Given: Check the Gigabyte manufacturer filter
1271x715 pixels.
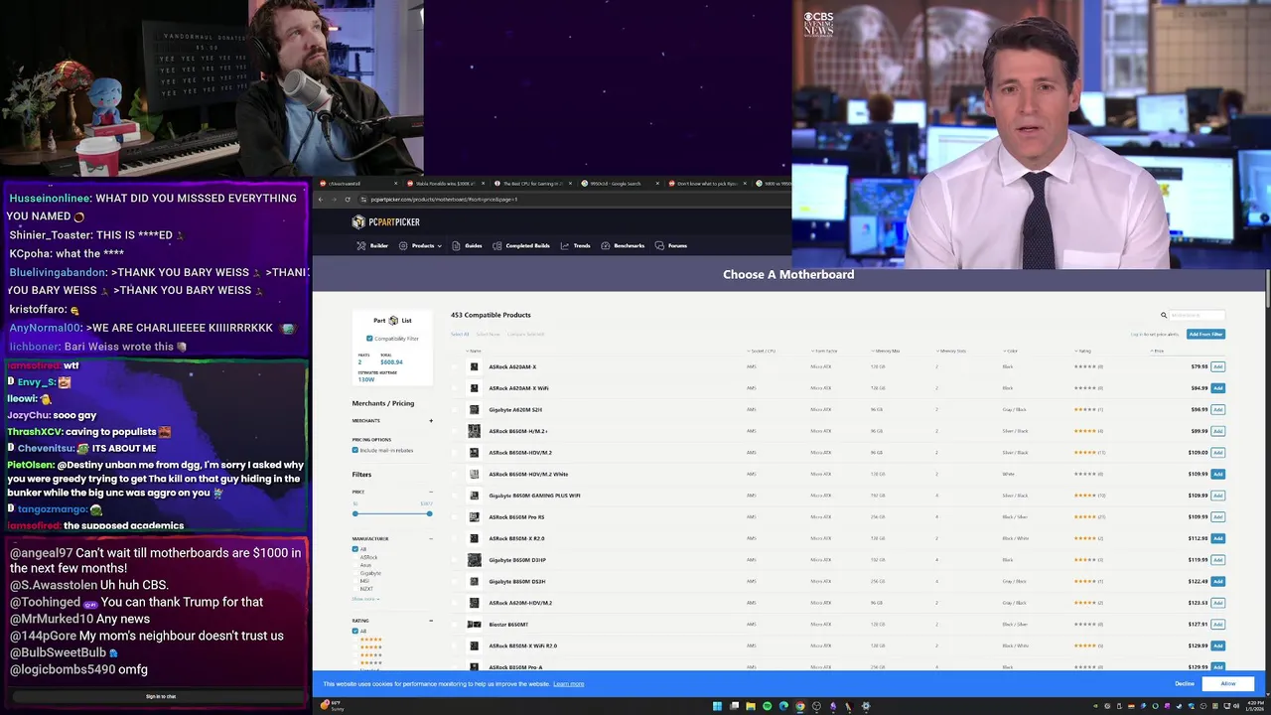Looking at the screenshot, I should point(355,573).
